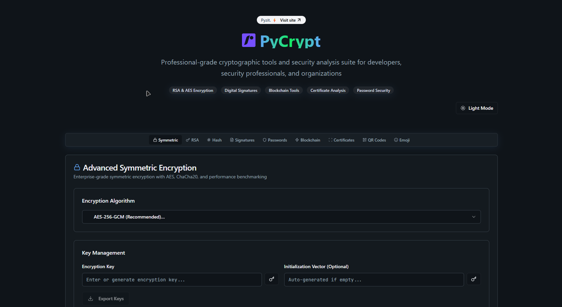
Task: Switch to the RSA tab
Action: tap(192, 140)
